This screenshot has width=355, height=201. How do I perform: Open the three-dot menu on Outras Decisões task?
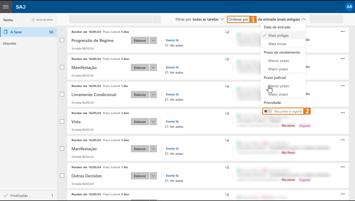342,167
